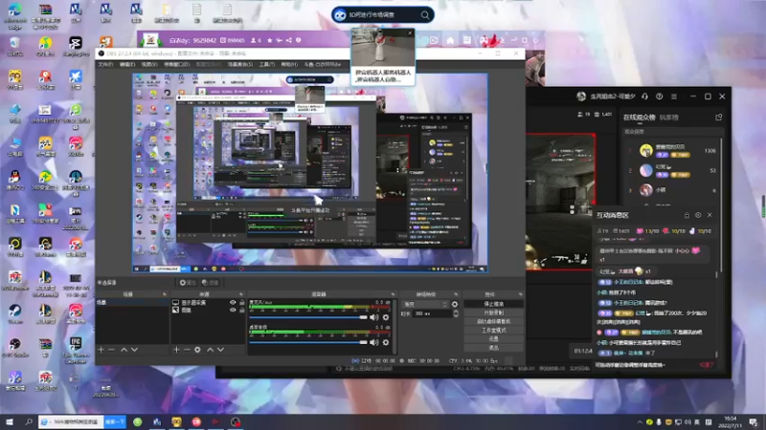
Task: Increase the transition duration using stepper arrows
Action: click(x=456, y=312)
